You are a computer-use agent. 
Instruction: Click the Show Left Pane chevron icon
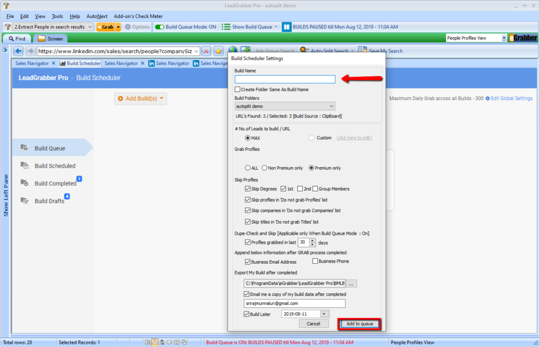[x=5, y=50]
